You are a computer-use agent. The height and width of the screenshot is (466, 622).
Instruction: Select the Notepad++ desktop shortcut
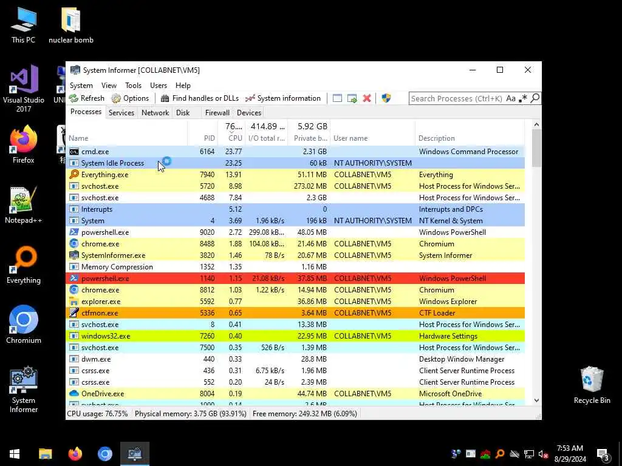[24, 205]
